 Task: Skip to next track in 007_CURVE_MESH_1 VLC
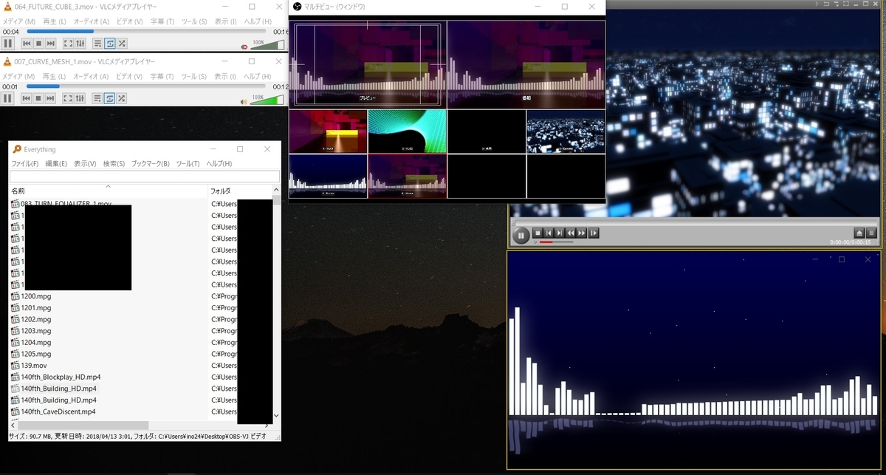tap(51, 98)
